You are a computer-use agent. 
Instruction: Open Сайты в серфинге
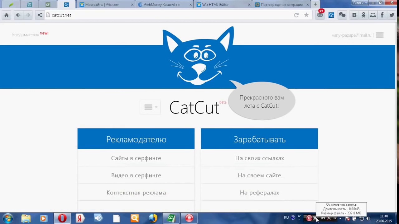(136, 158)
